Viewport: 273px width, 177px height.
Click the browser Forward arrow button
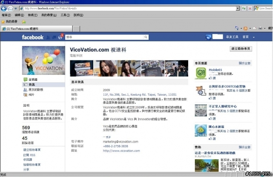coord(11,9)
